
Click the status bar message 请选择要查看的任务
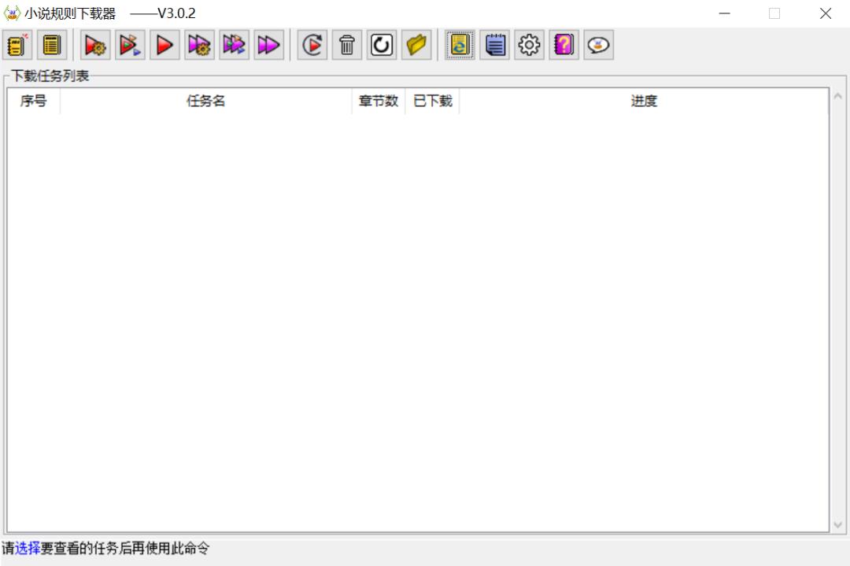105,548
